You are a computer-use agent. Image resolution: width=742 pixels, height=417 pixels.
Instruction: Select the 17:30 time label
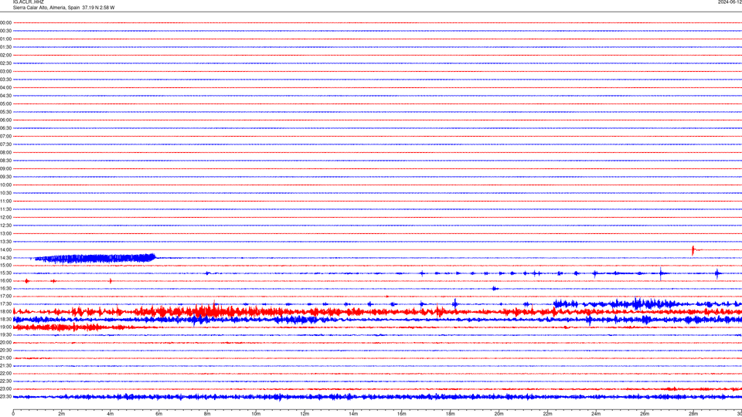5,304
